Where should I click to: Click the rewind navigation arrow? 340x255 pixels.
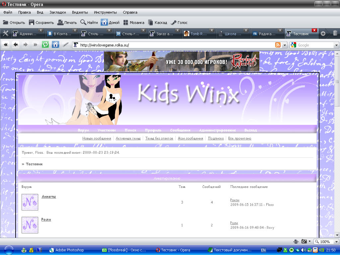tap(6, 45)
